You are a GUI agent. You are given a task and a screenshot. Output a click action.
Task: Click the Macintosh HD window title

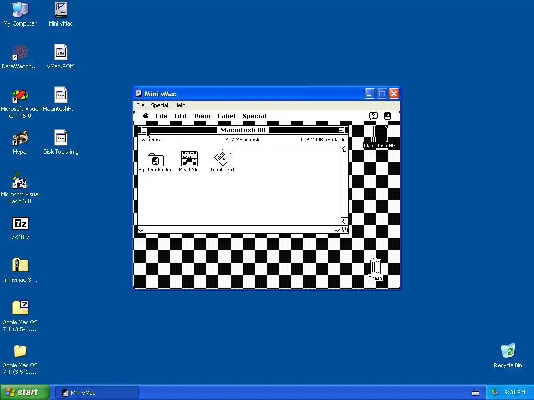tap(243, 130)
